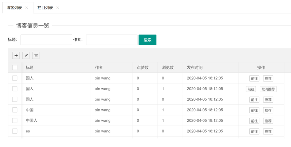This screenshot has width=291, height=147.
Task: Click the 发布时间 column header
Action: pyautogui.click(x=195, y=67)
